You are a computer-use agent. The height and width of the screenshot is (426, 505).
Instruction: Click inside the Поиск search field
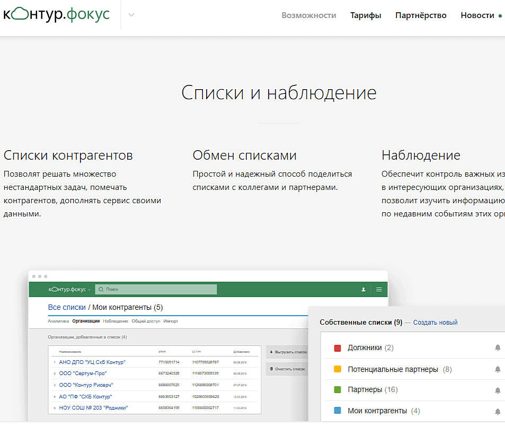(x=159, y=290)
